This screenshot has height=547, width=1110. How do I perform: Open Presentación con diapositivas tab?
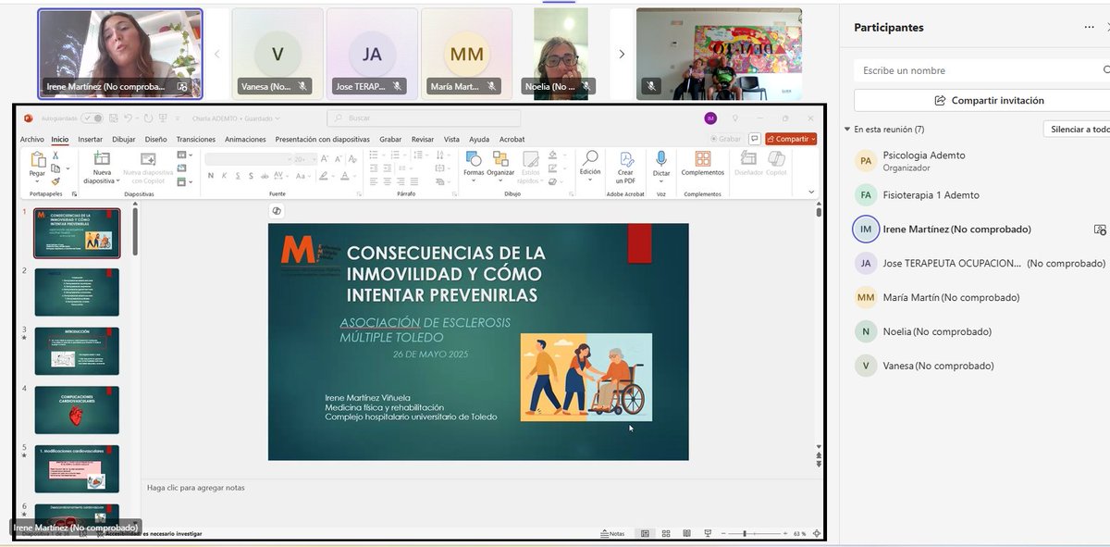point(322,139)
